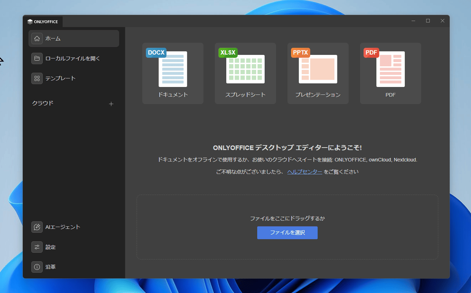Click the ホーム menu label
The image size is (471, 293).
pos(53,38)
